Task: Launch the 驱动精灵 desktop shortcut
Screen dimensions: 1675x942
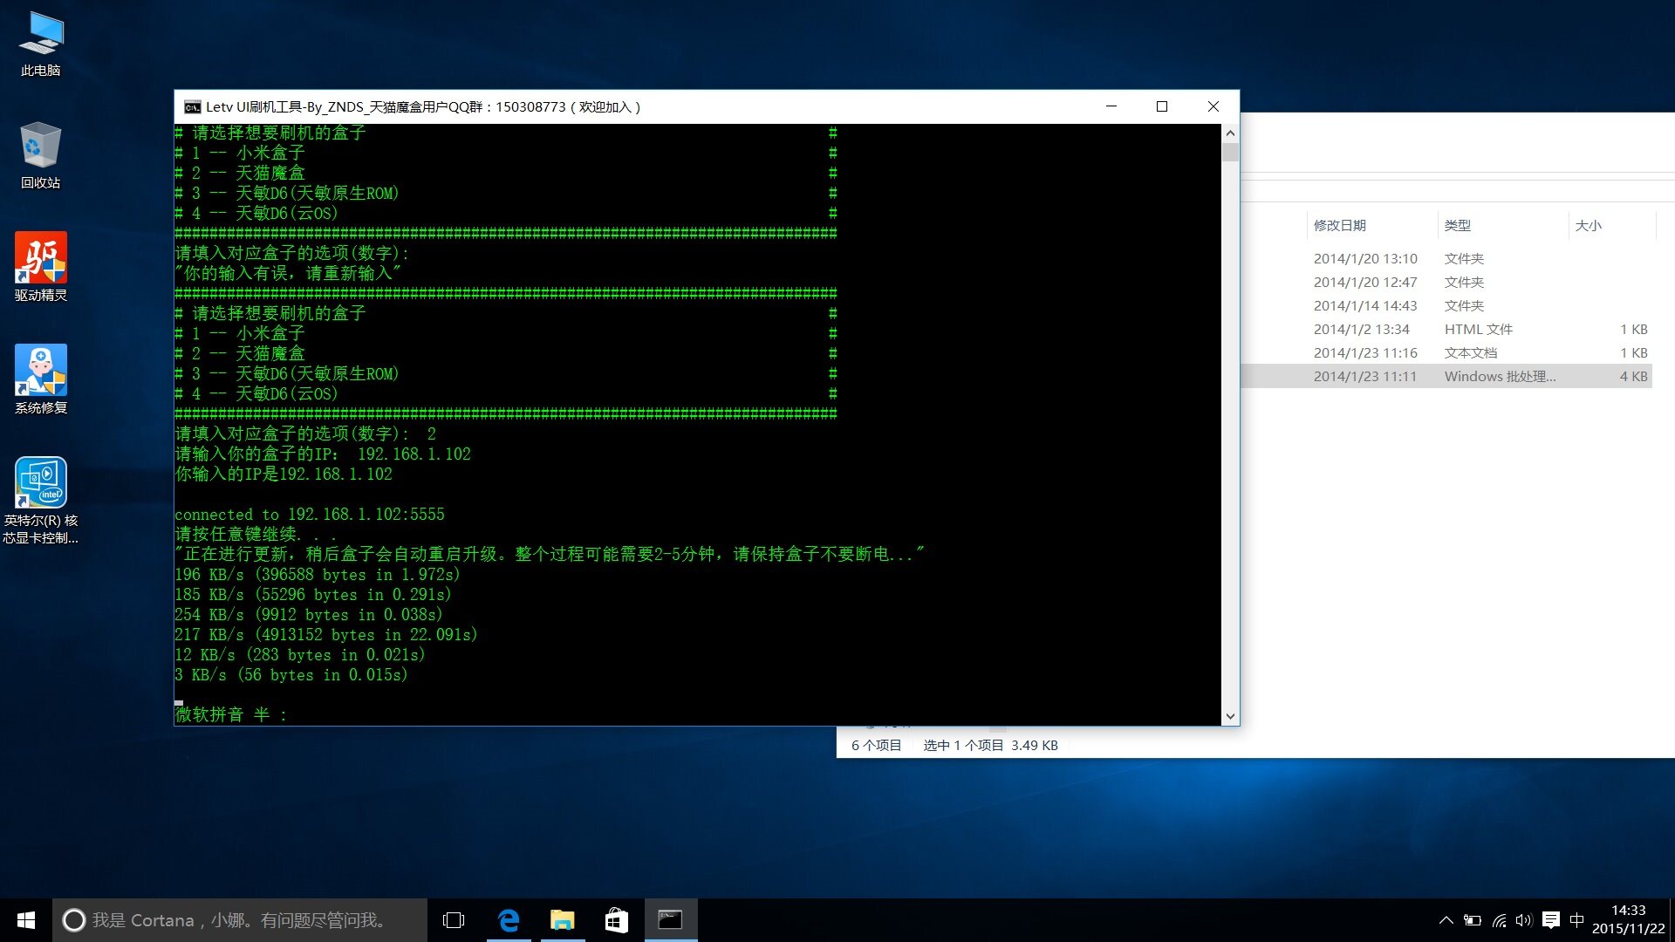Action: click(x=41, y=268)
